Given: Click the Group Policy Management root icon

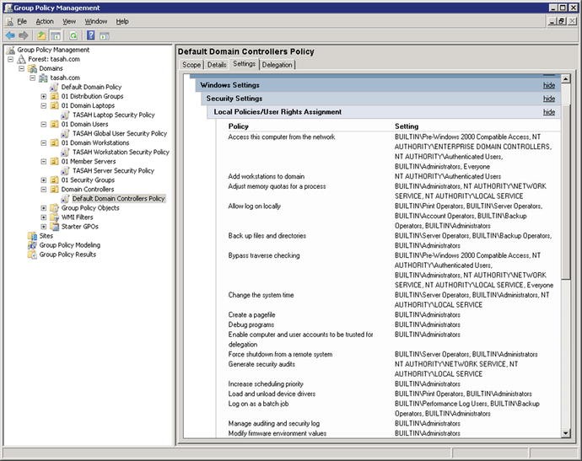Looking at the screenshot, I should coord(11,50).
